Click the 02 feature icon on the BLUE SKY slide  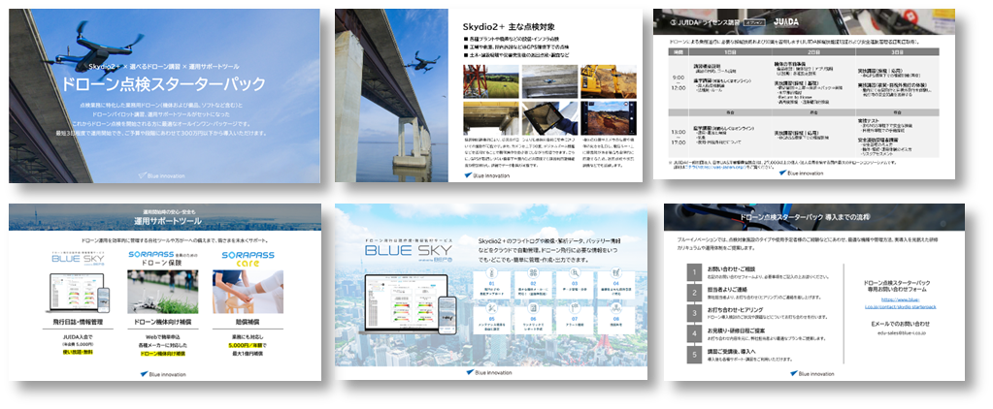click(x=534, y=271)
